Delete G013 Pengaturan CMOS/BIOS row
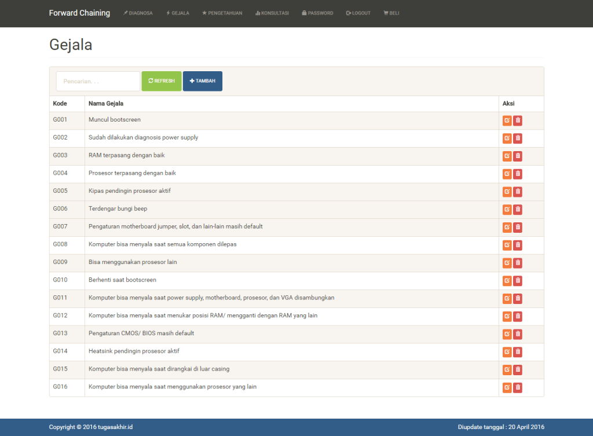This screenshot has height=436, width=593. 518,334
